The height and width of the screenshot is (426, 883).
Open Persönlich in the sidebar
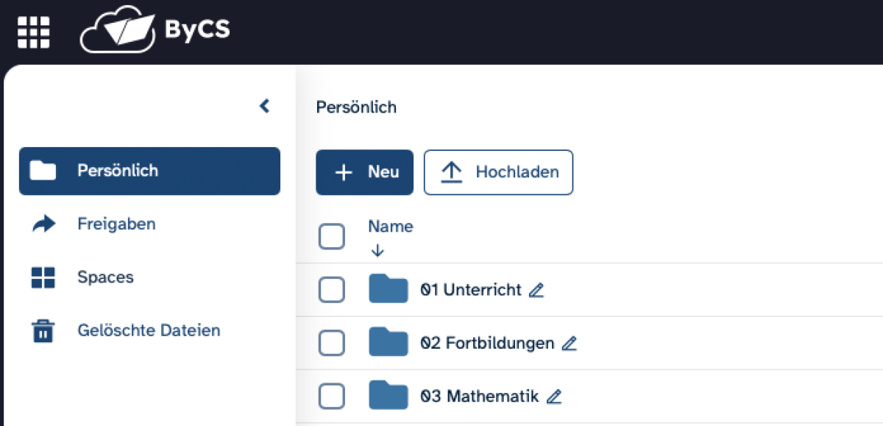(x=149, y=171)
